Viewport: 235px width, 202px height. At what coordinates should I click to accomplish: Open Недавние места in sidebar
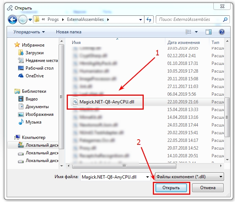pos(42,60)
